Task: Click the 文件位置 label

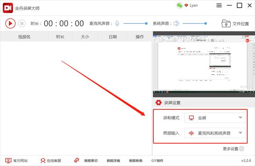Action: point(241,24)
